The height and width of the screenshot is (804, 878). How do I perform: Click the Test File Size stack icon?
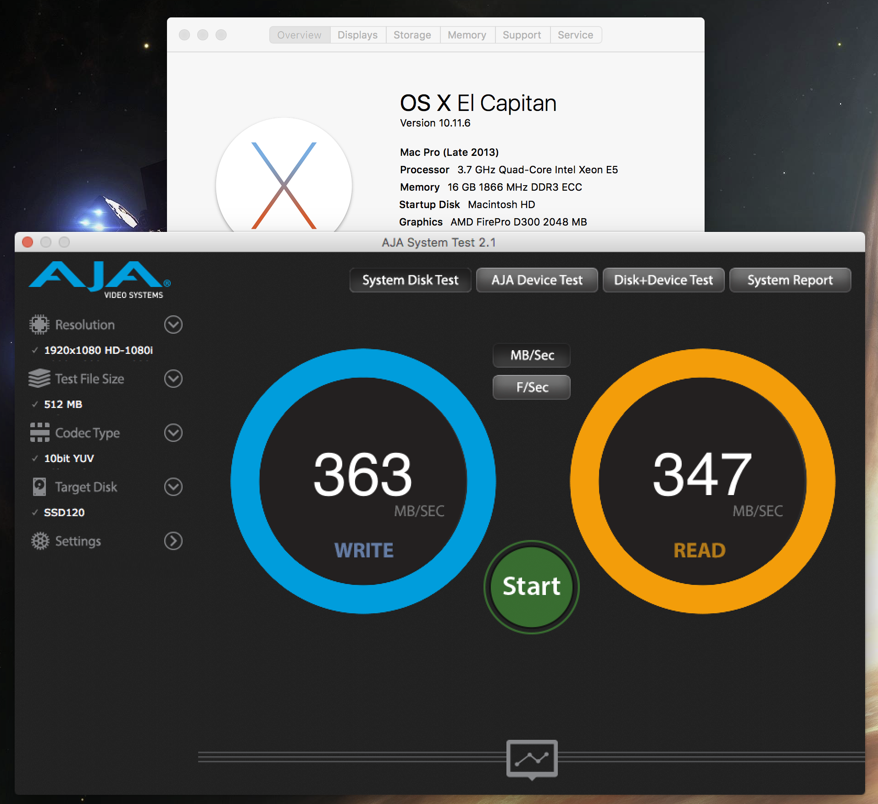click(x=39, y=379)
